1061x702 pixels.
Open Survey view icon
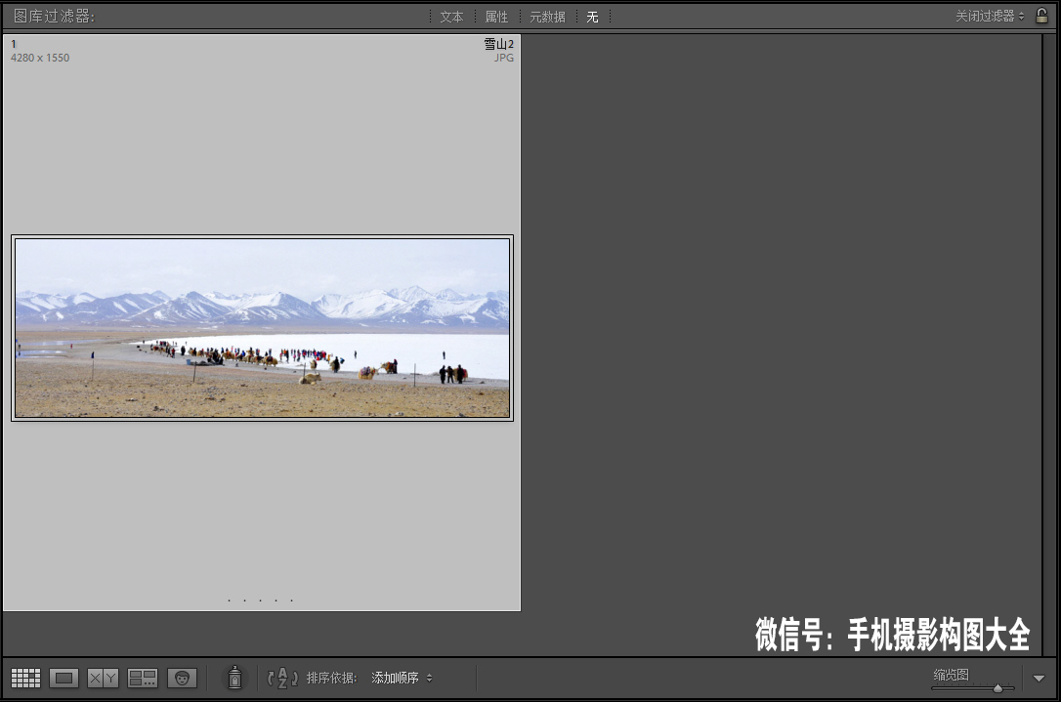(x=143, y=678)
